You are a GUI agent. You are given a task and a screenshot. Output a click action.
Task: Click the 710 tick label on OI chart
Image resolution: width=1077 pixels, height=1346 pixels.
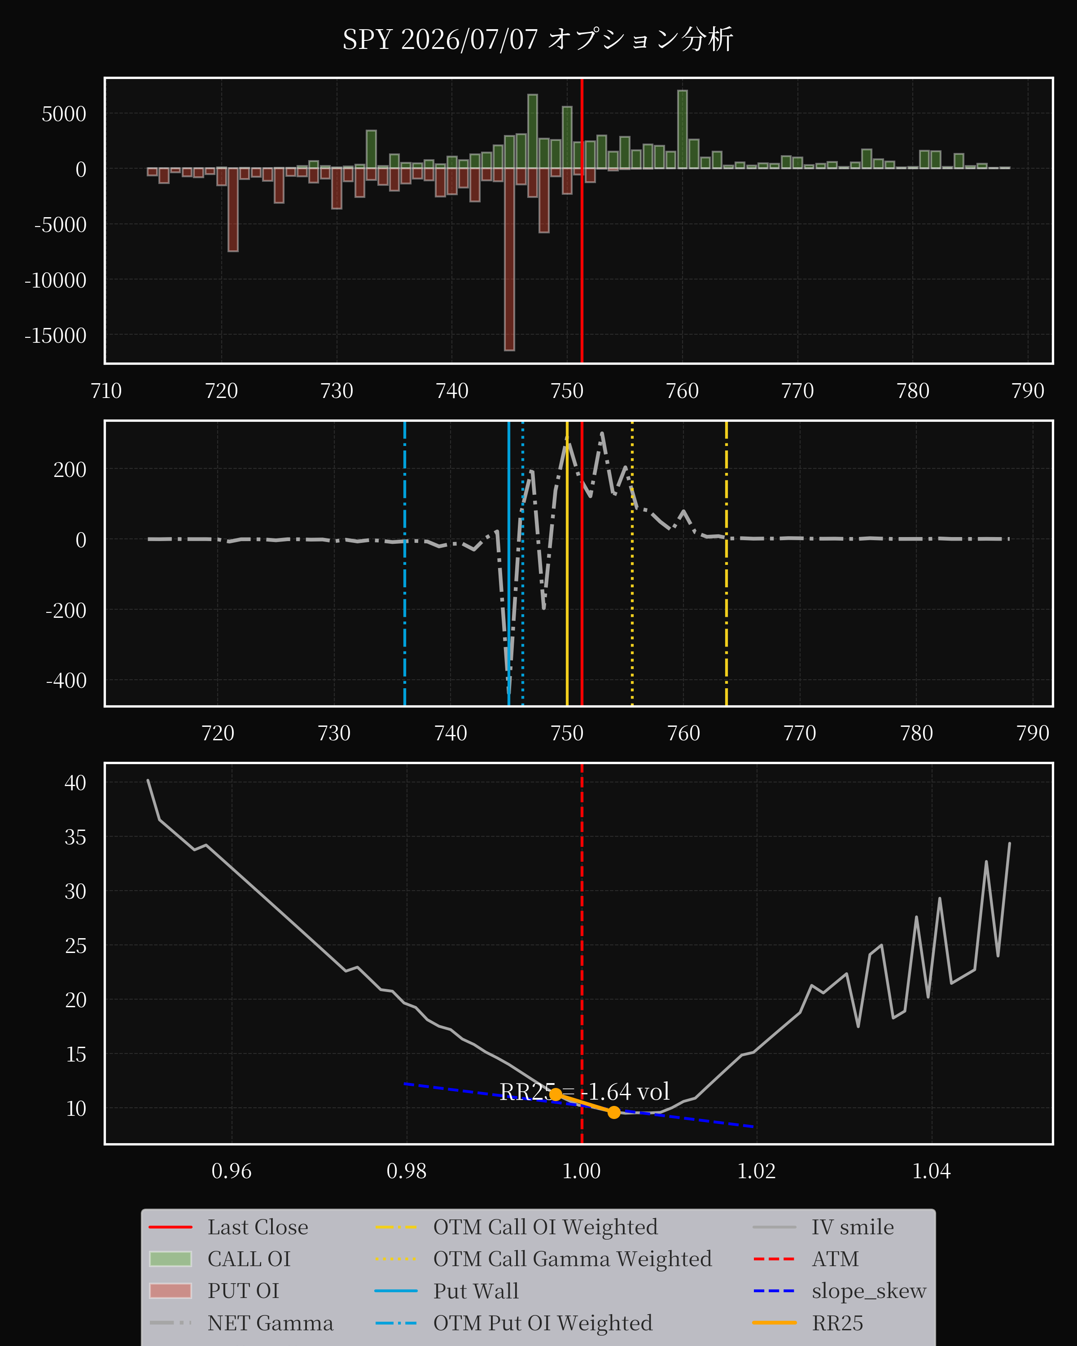tap(106, 391)
